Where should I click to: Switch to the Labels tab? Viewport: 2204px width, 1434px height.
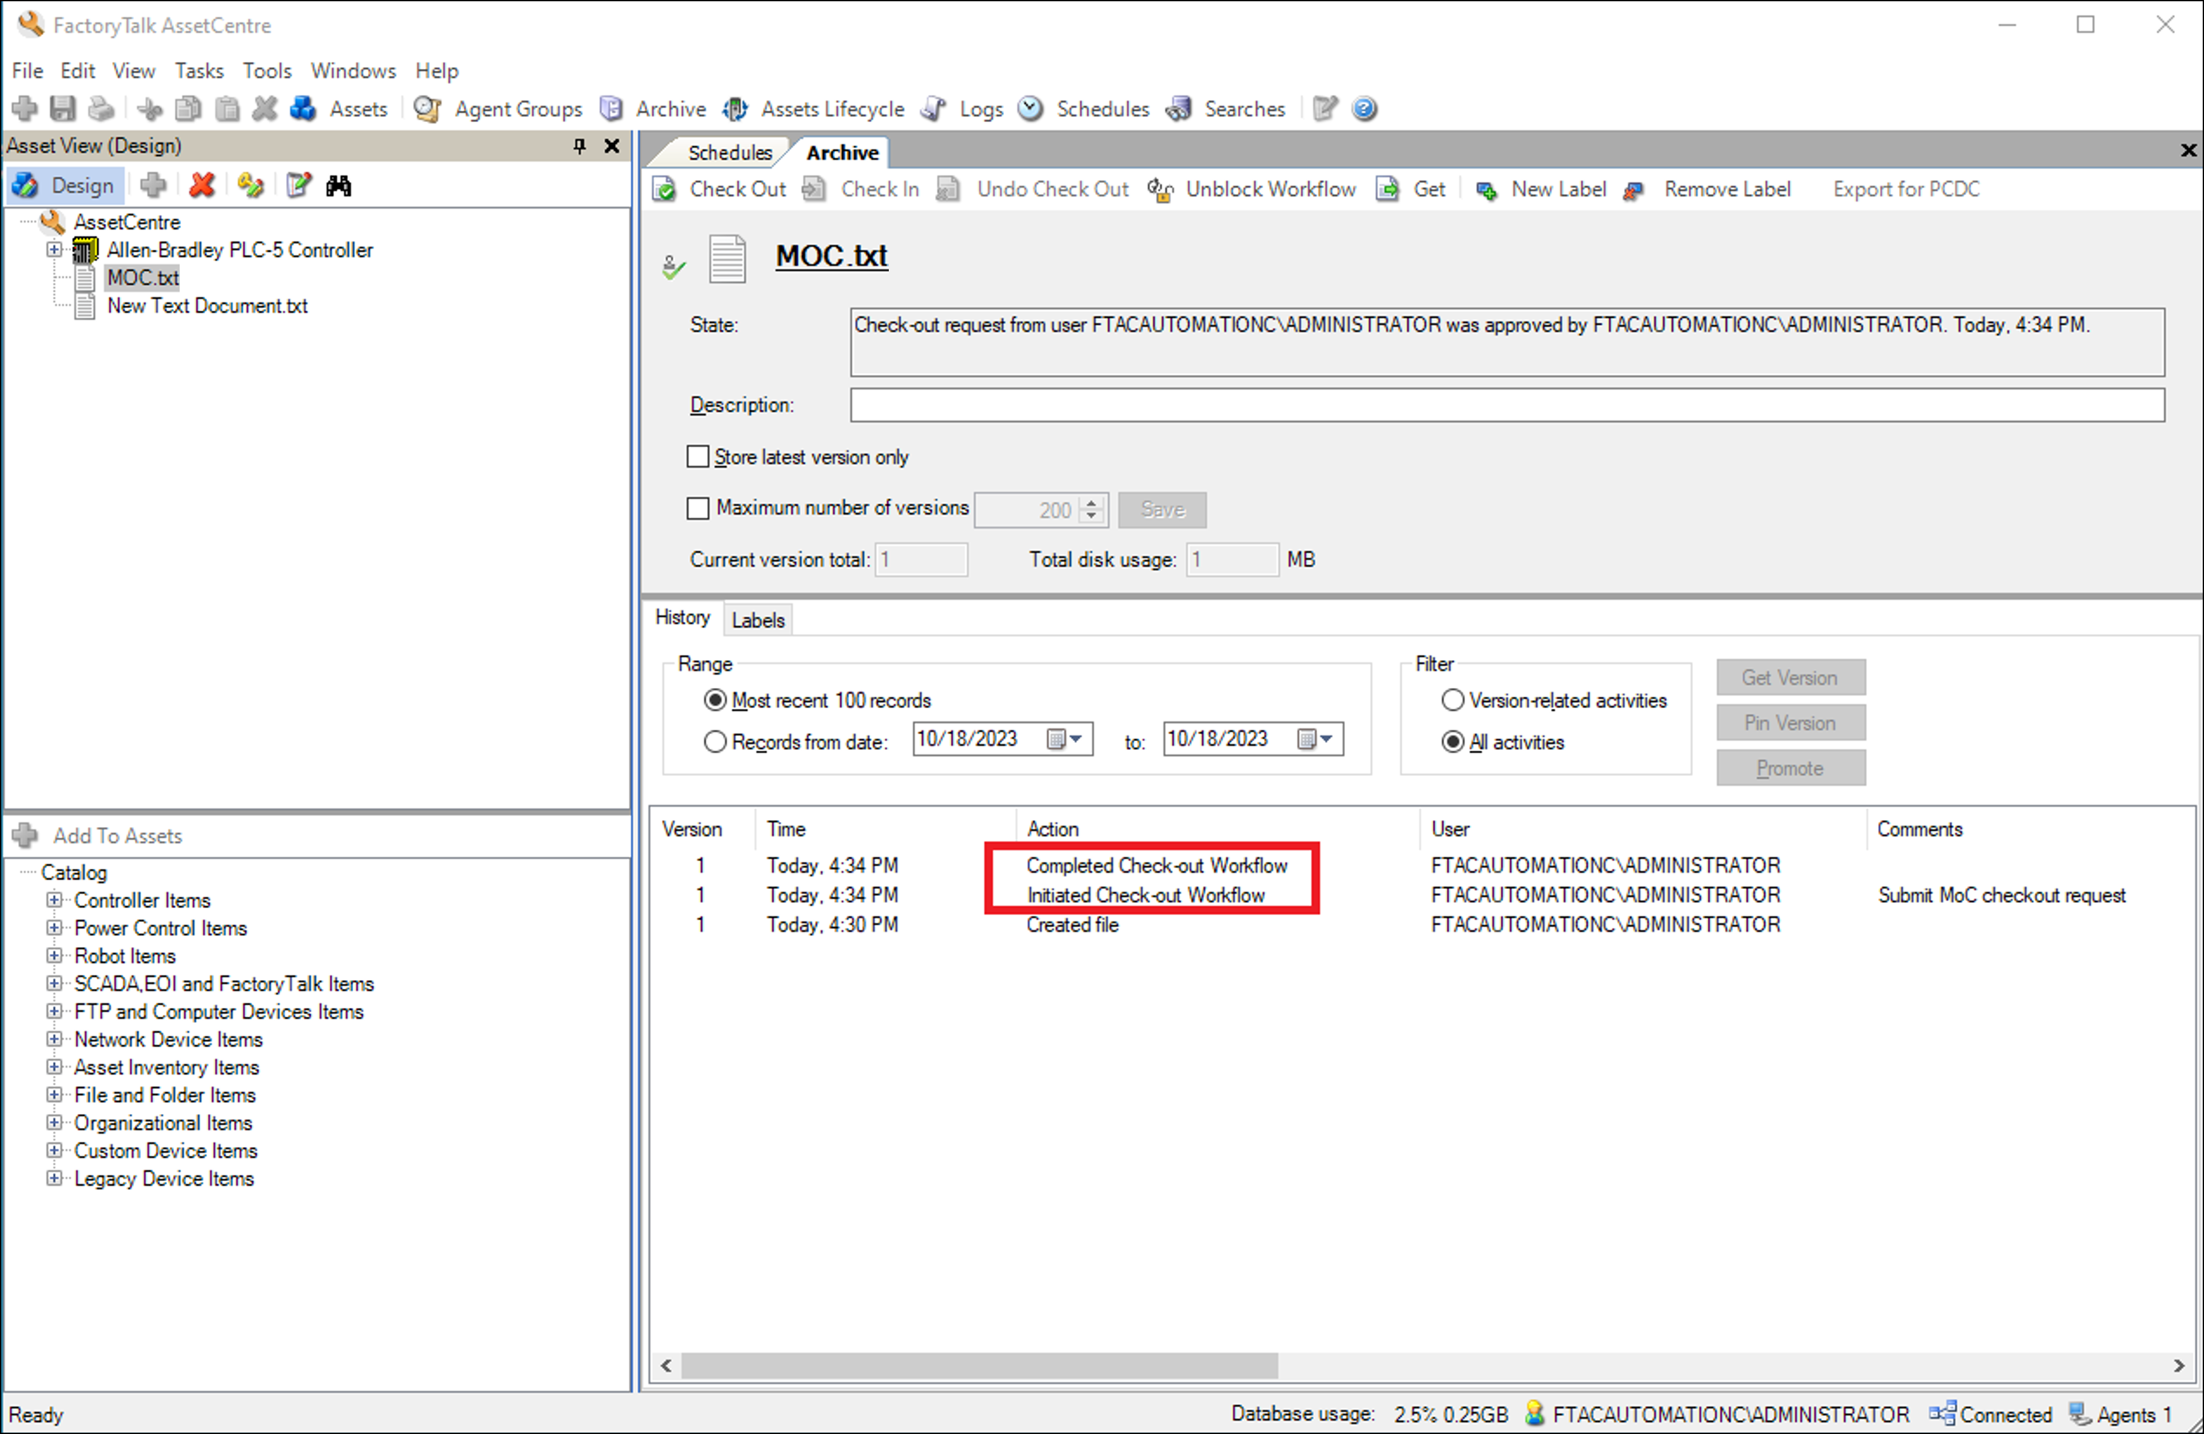pos(757,620)
